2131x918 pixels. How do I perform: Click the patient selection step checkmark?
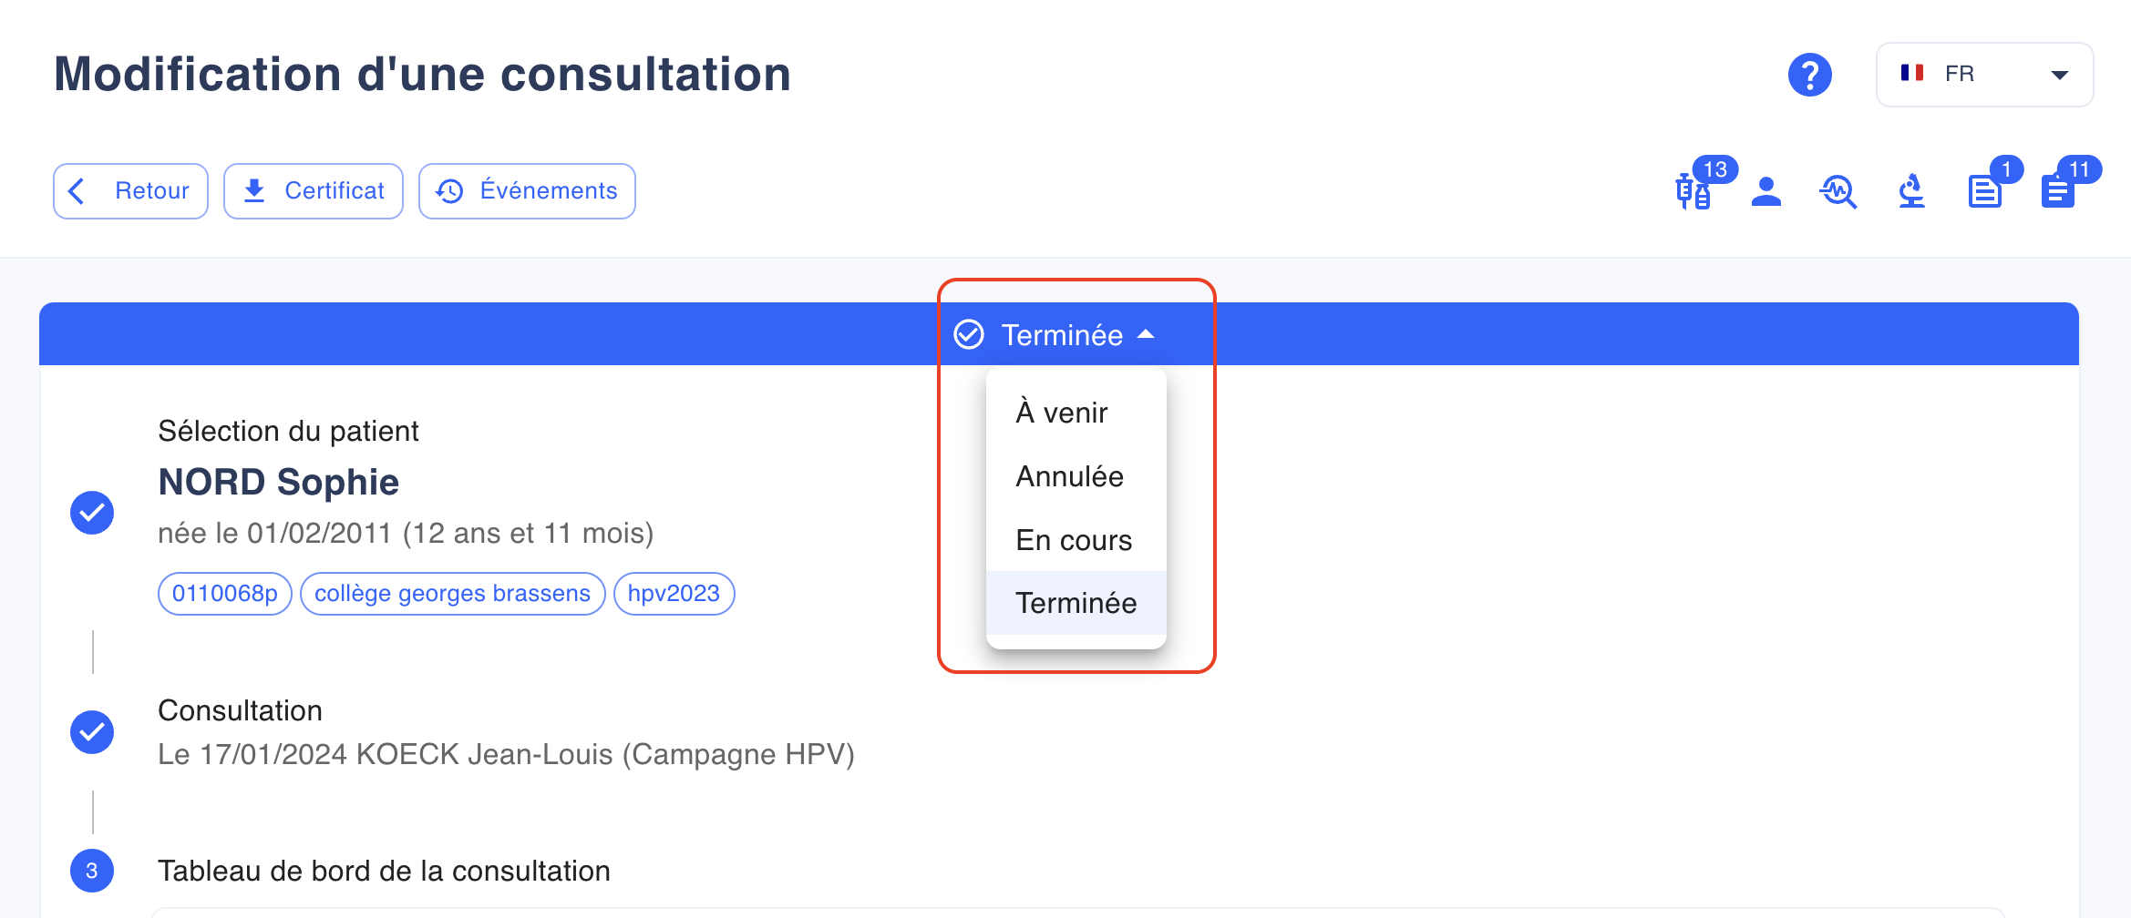92,513
